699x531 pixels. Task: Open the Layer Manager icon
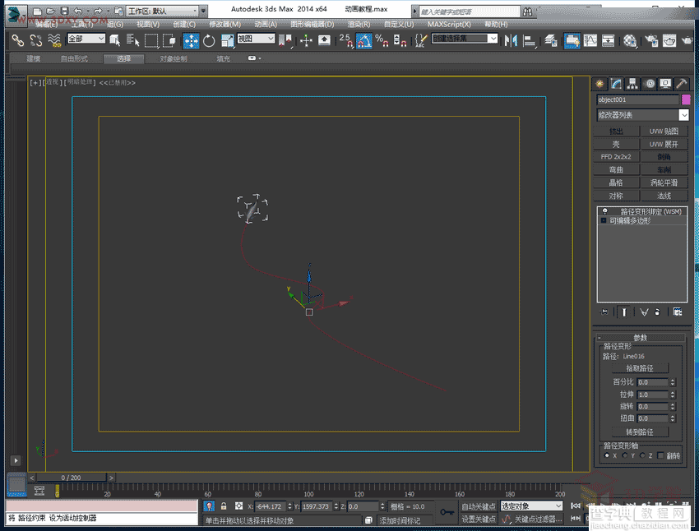pyautogui.click(x=551, y=40)
